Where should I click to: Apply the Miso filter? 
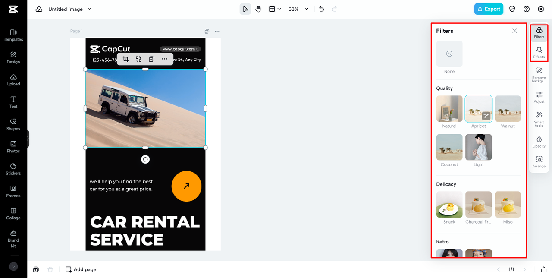[x=508, y=204]
